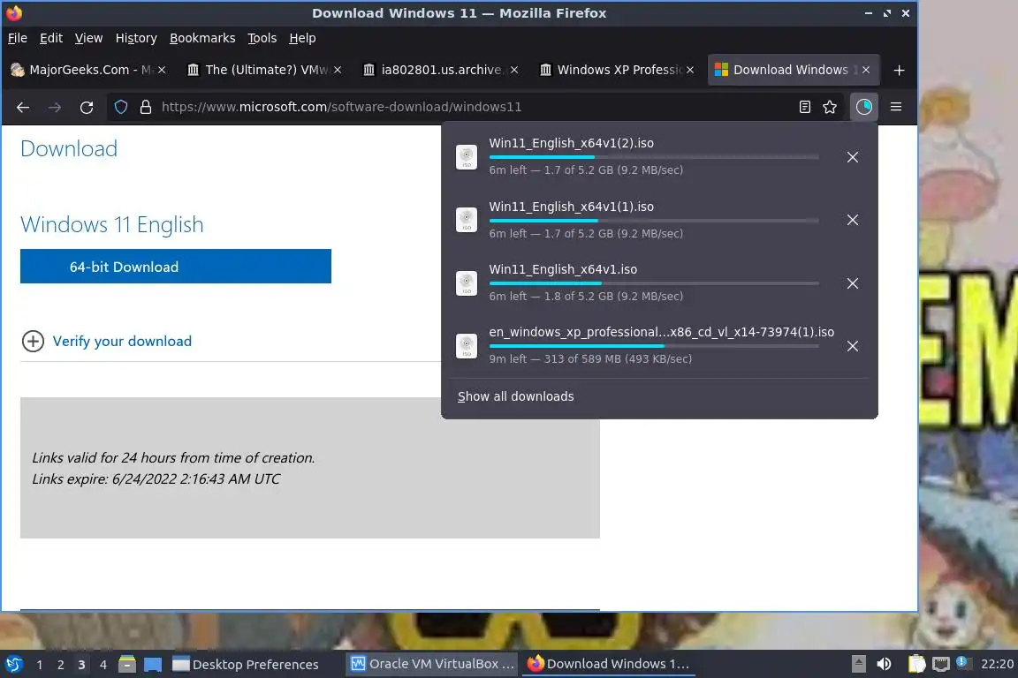Cancel the en_windows_xp_professional iso download
This screenshot has height=678, width=1018.
[x=853, y=346]
